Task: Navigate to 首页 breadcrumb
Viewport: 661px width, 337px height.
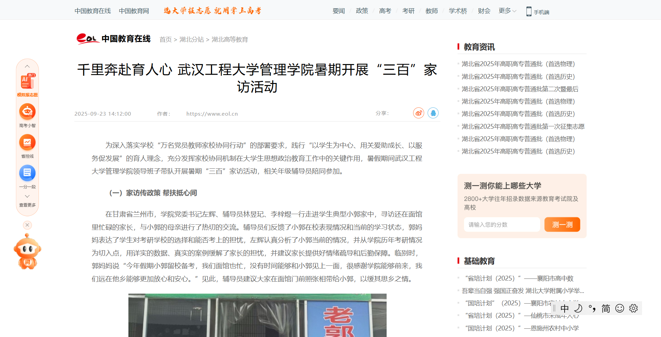Action: [166, 40]
